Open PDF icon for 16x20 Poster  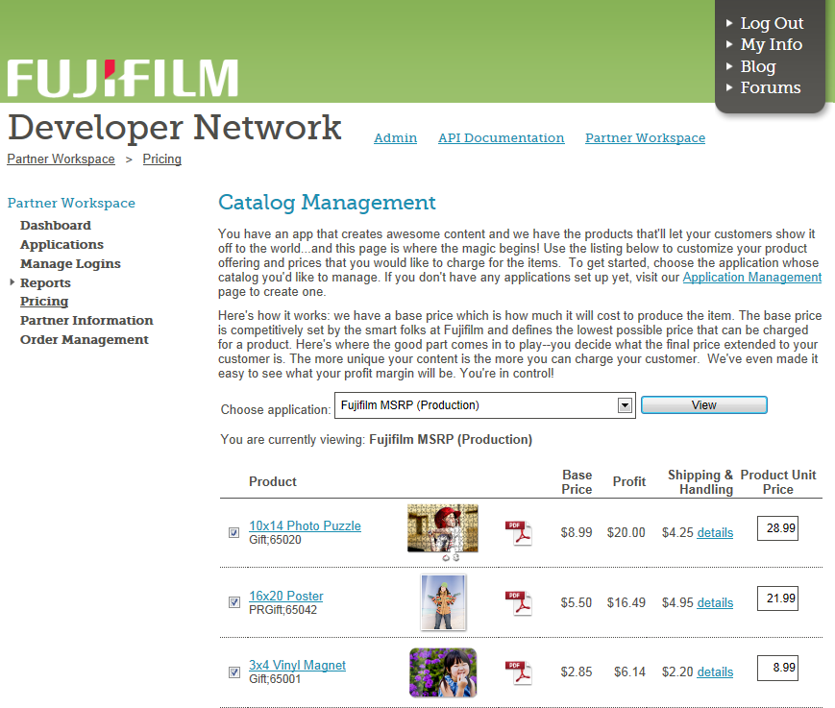(519, 603)
